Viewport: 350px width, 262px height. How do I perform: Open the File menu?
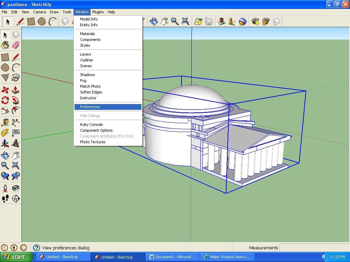pos(4,12)
